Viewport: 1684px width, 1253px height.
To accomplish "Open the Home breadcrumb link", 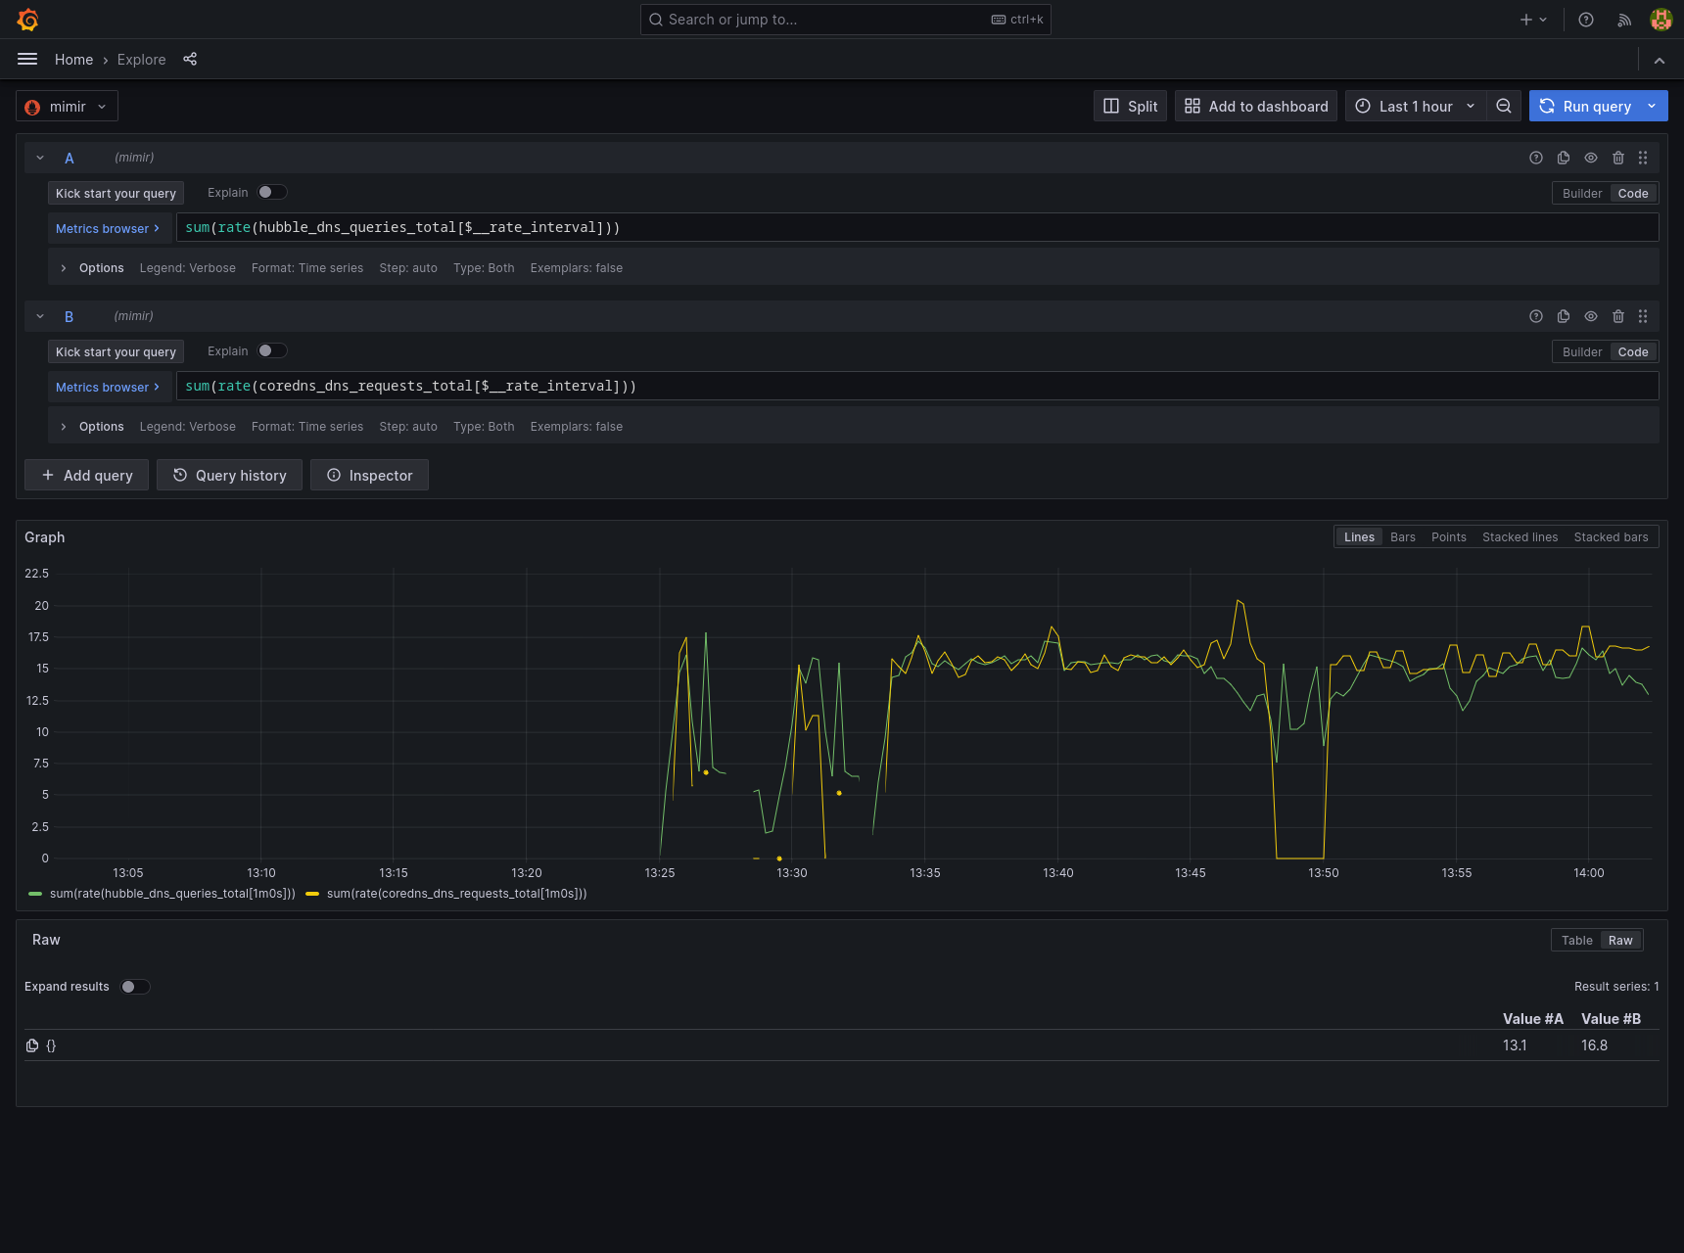I will pos(73,60).
